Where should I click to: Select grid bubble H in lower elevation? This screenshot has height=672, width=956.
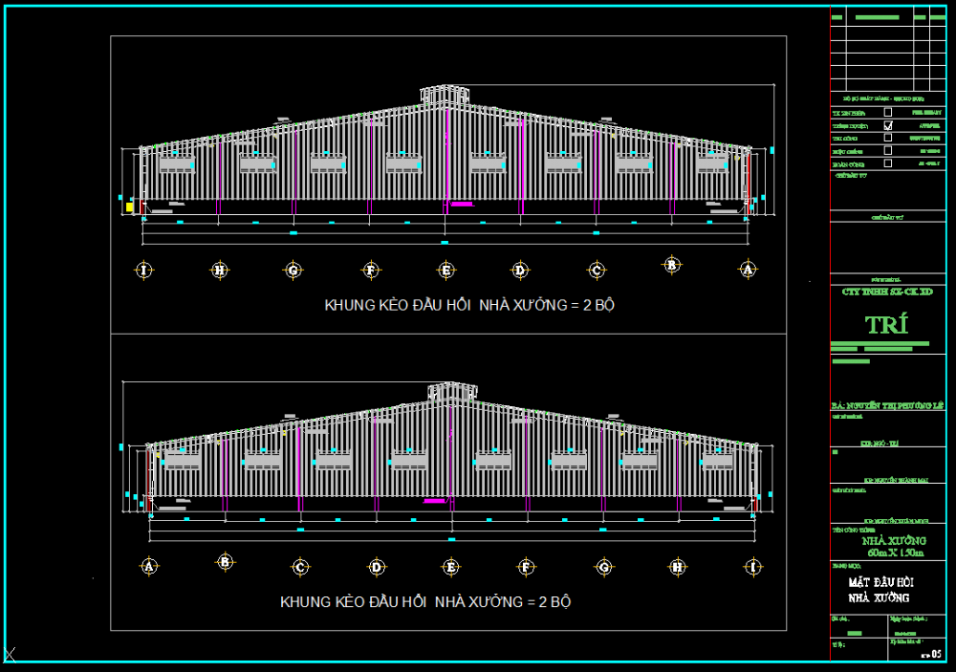(678, 568)
